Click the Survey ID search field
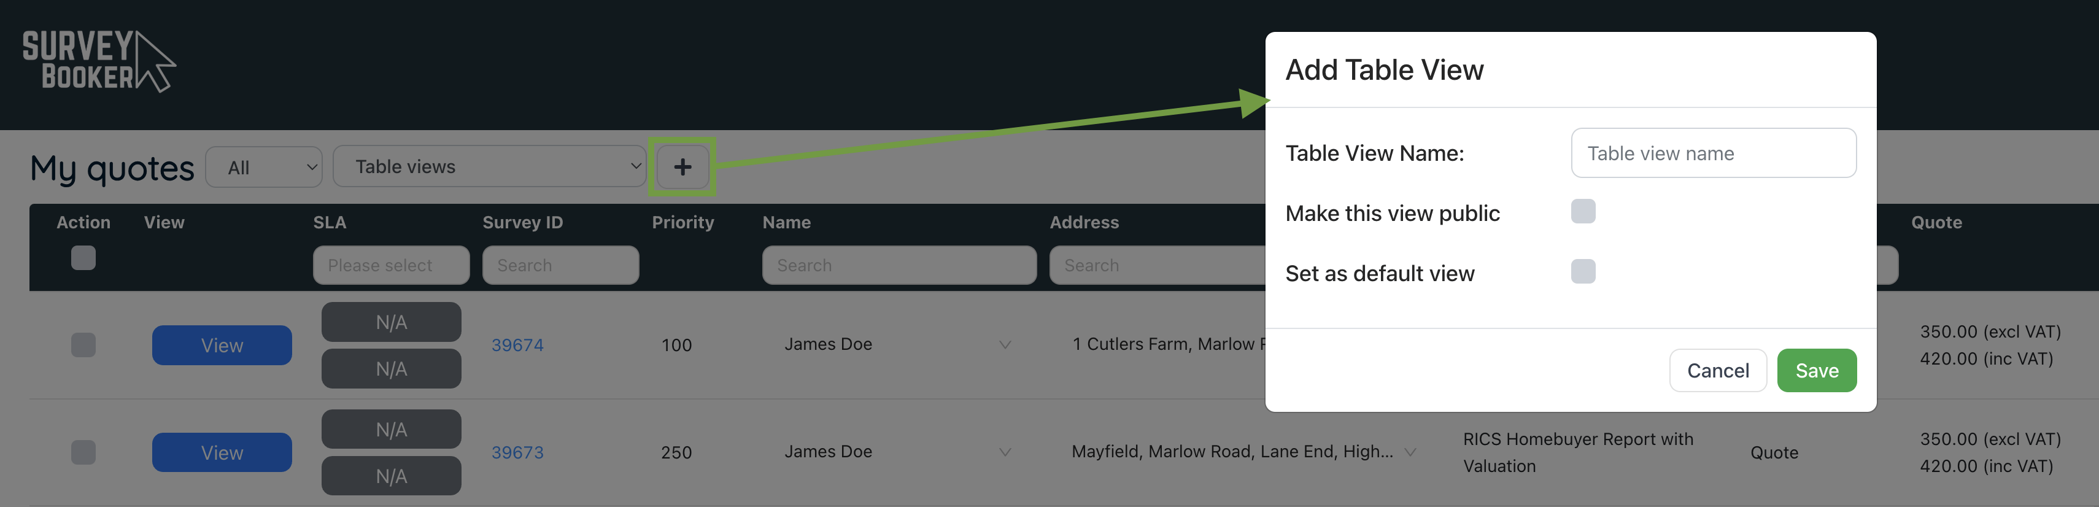 point(560,265)
